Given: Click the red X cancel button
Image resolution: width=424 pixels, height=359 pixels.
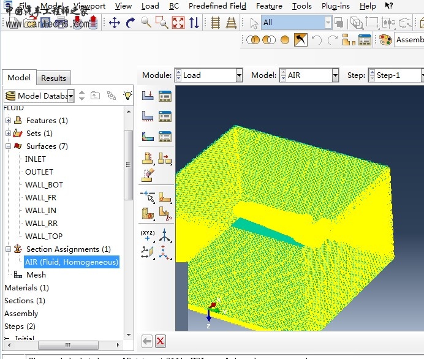Looking at the screenshot, I should [161, 341].
